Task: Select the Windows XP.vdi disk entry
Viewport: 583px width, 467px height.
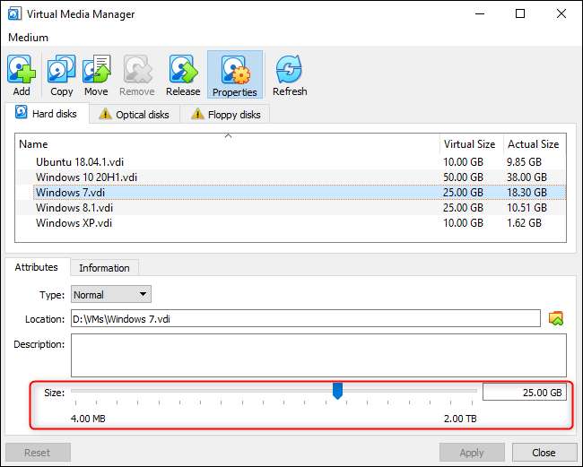Action: pos(74,222)
